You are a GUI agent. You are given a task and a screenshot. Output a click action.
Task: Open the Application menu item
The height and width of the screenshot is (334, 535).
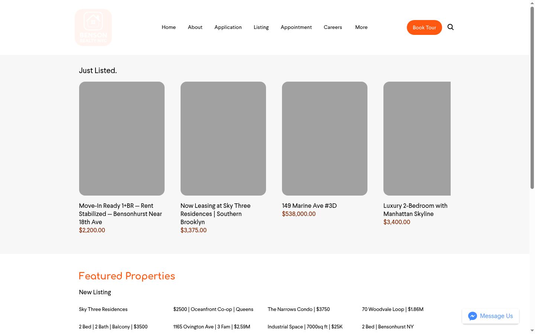pos(228,27)
